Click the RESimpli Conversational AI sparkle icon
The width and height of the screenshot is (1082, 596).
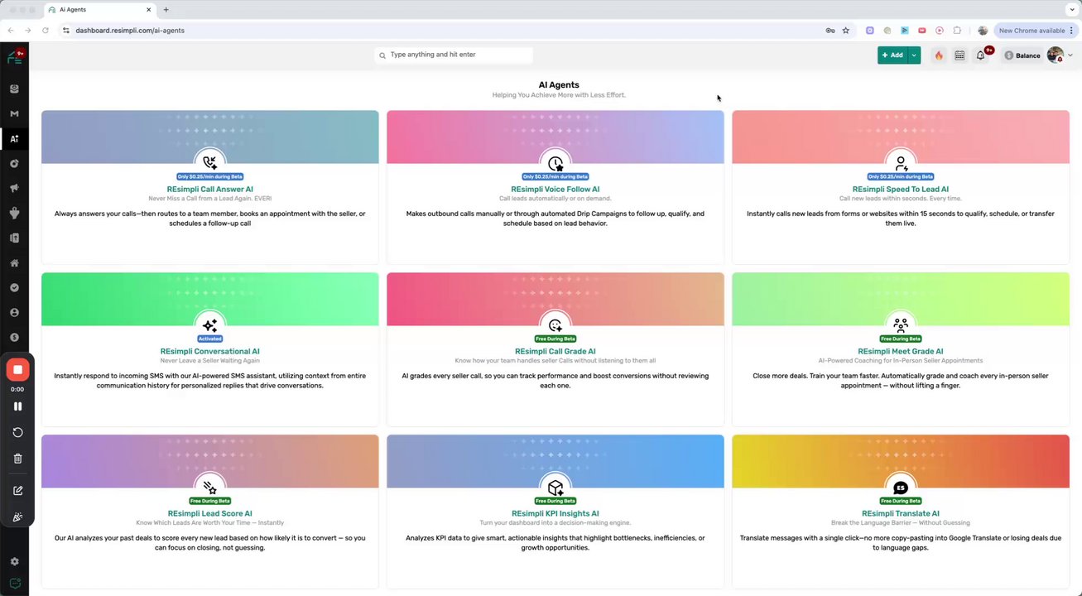[209, 325]
